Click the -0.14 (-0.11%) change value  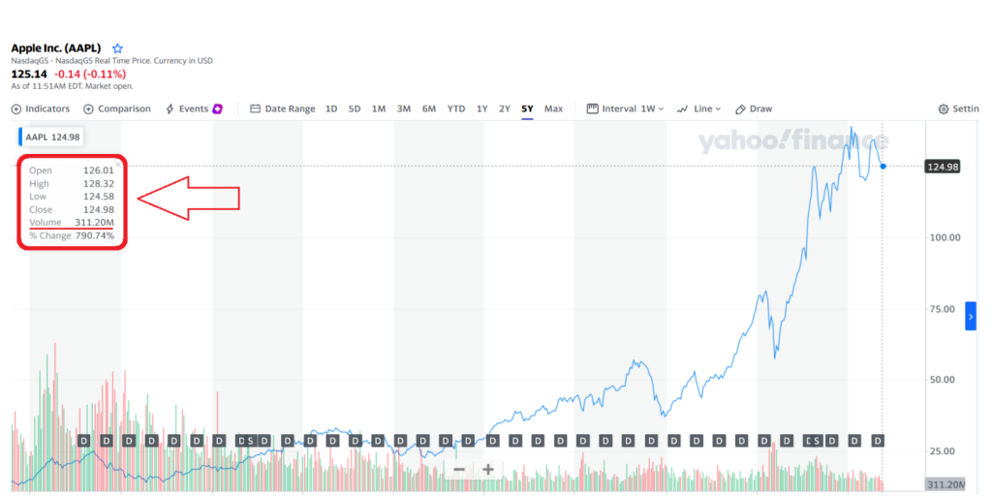point(90,74)
